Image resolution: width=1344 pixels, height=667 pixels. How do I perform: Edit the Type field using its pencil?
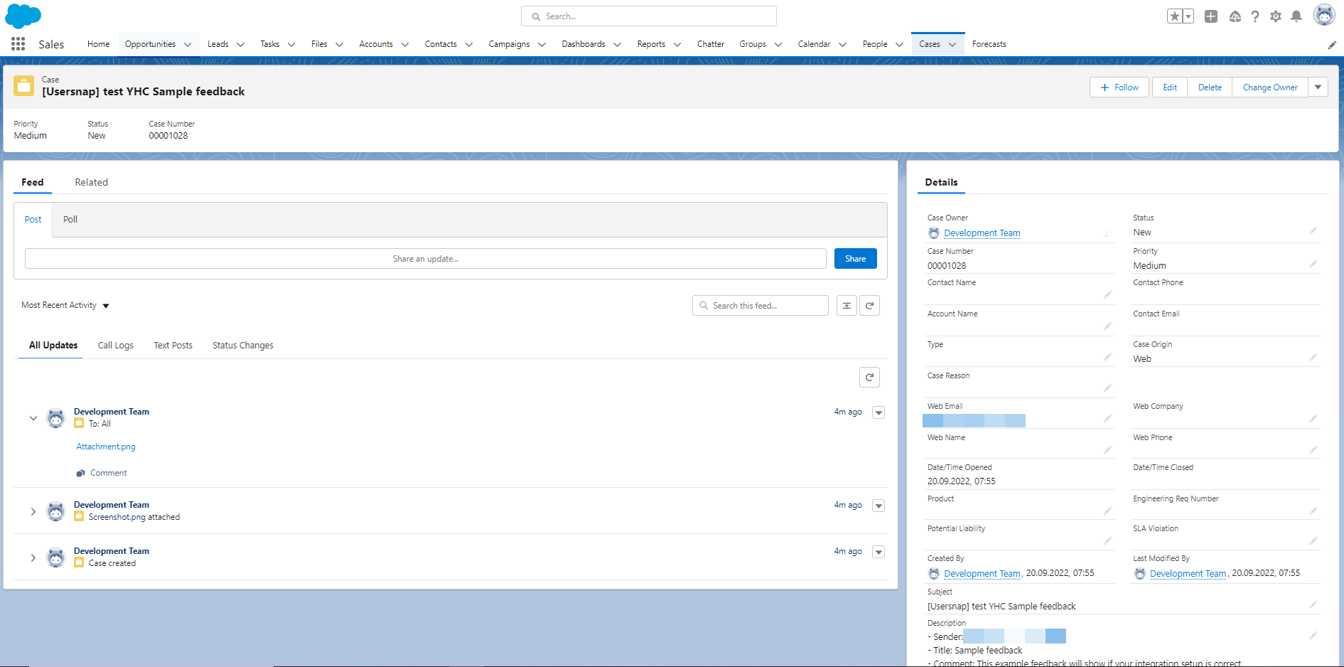click(1107, 357)
